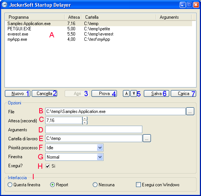Select everest.exe row in the list
This screenshot has width=201, height=196.
99,34
